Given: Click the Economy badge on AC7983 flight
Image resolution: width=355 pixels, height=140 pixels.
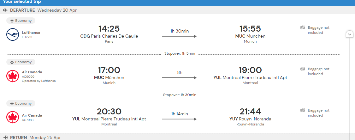Looking at the screenshot, I should pyautogui.click(x=21, y=103).
